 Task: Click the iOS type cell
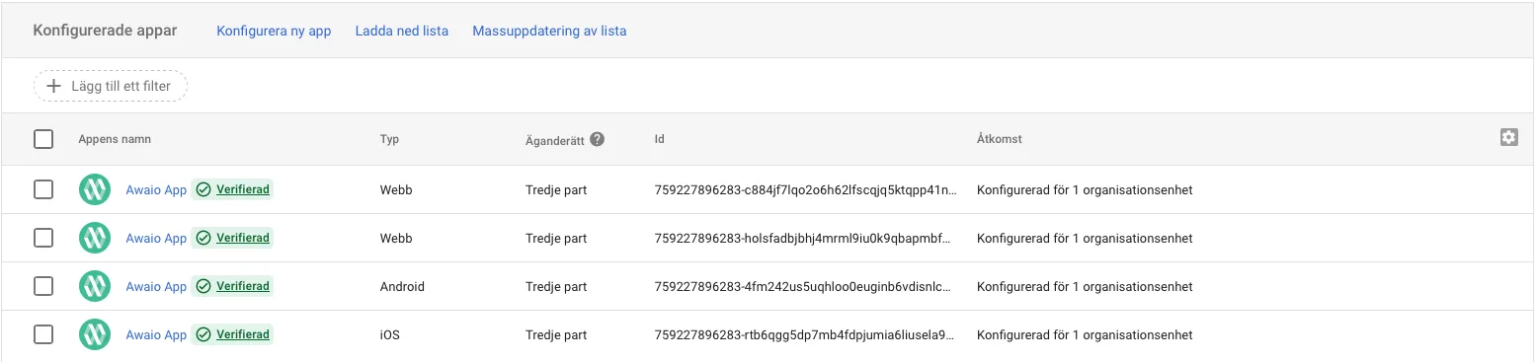389,335
